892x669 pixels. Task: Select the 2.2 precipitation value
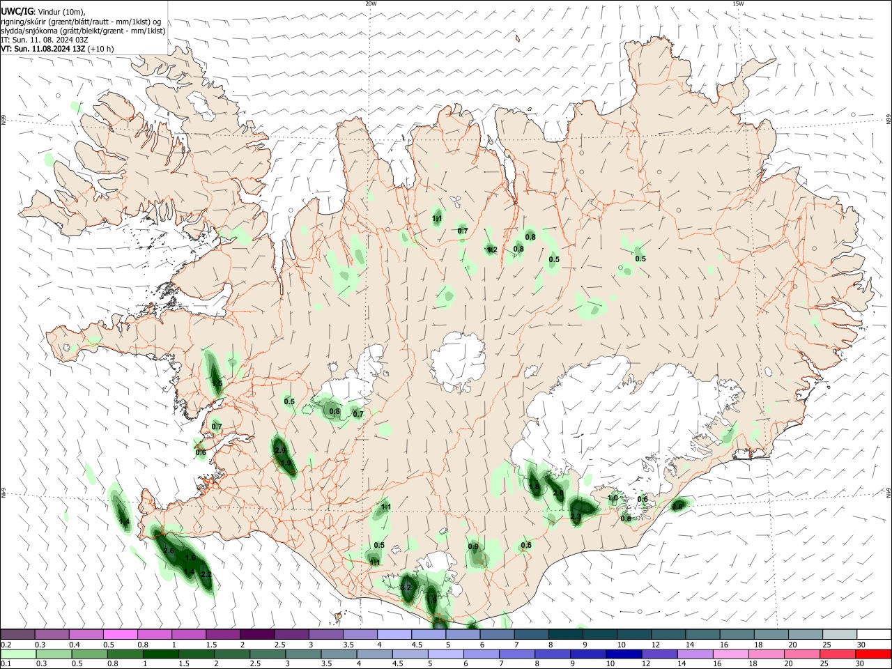pos(206,574)
